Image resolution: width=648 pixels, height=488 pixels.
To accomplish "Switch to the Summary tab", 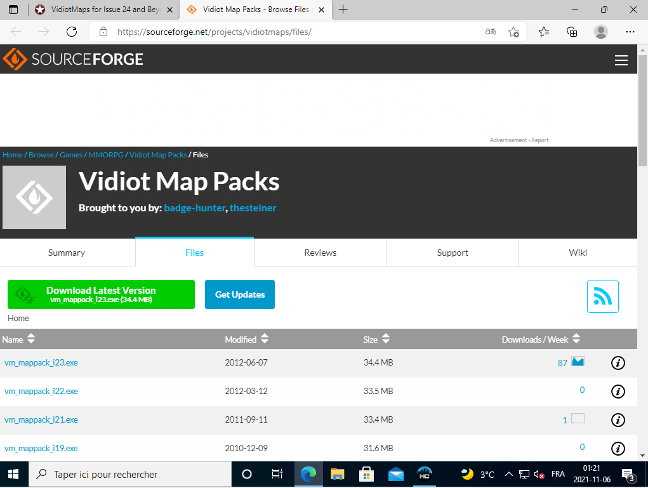I will click(x=67, y=253).
